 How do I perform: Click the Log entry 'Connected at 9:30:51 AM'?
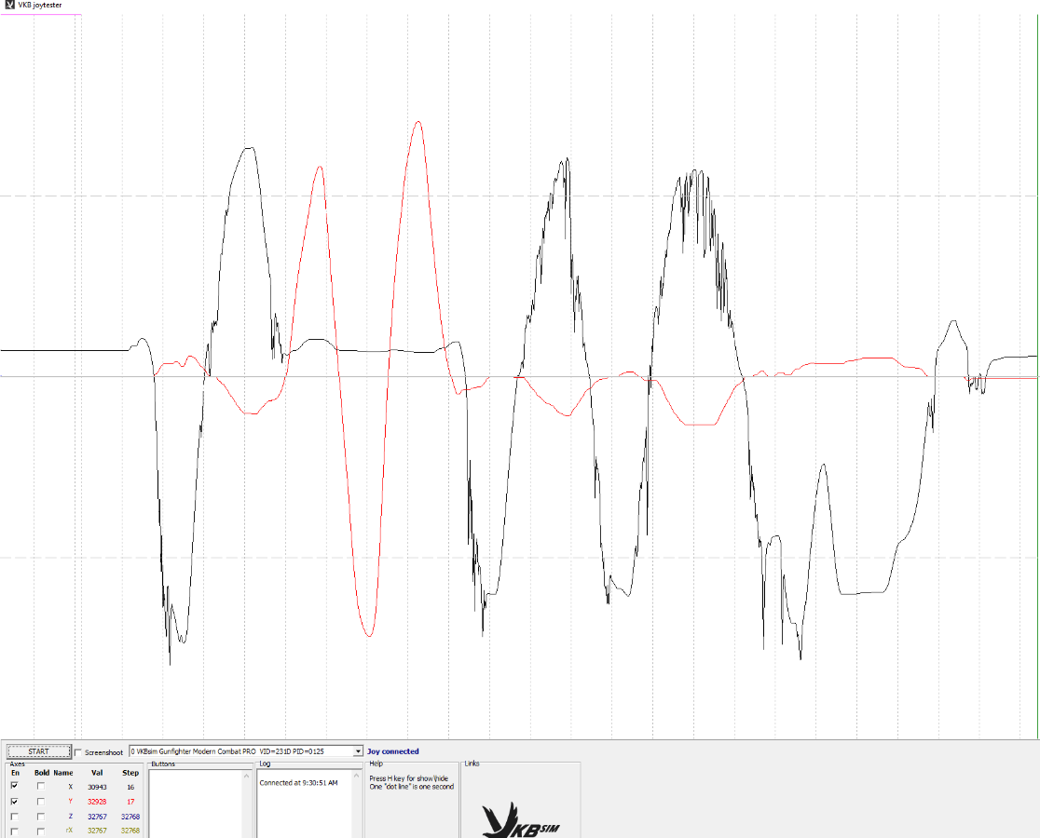[298, 783]
